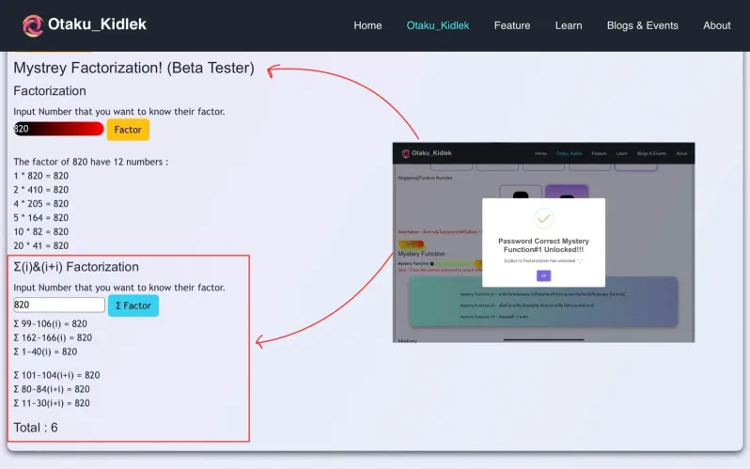The image size is (750, 469).
Task: Go to the Feature page
Action: tap(511, 25)
